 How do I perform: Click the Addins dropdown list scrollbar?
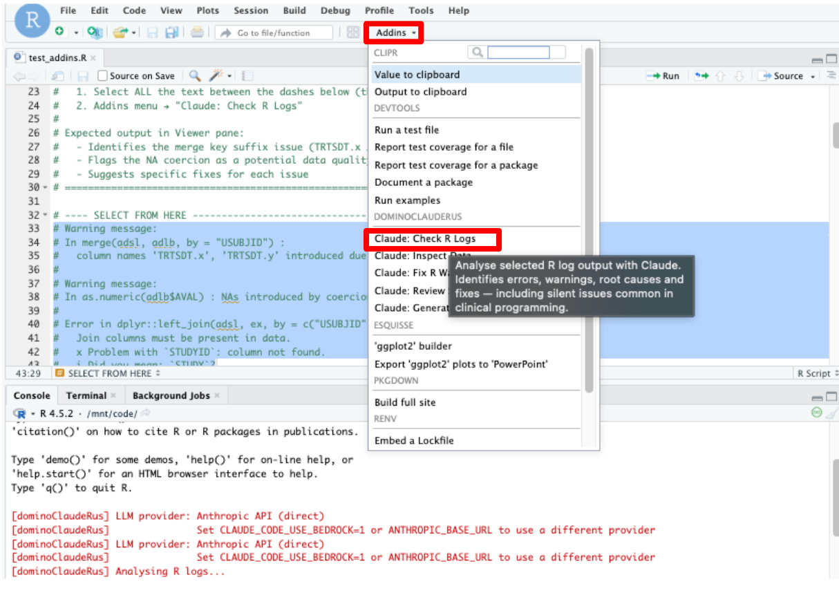click(x=589, y=221)
